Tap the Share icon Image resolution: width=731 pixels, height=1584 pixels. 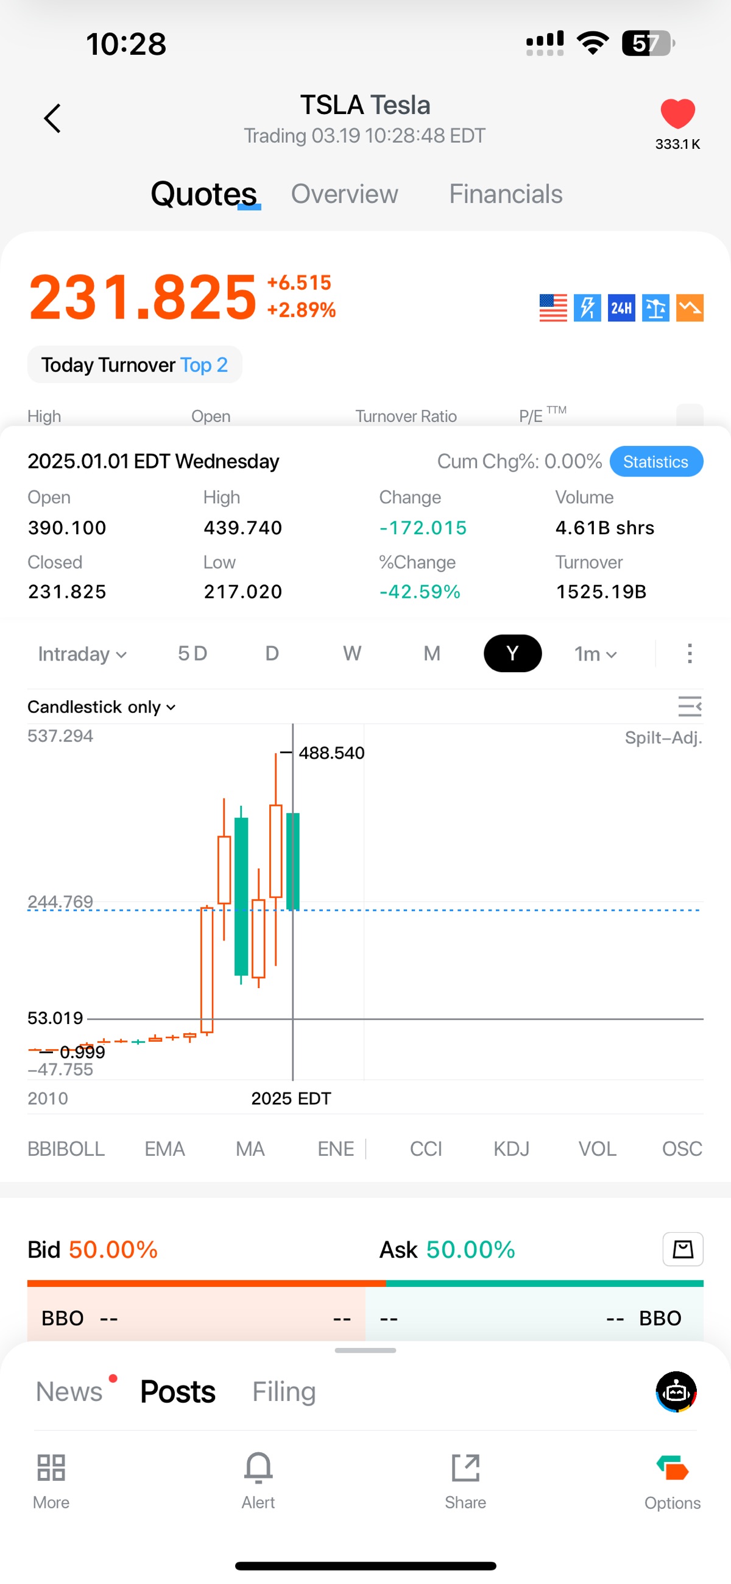click(465, 1480)
